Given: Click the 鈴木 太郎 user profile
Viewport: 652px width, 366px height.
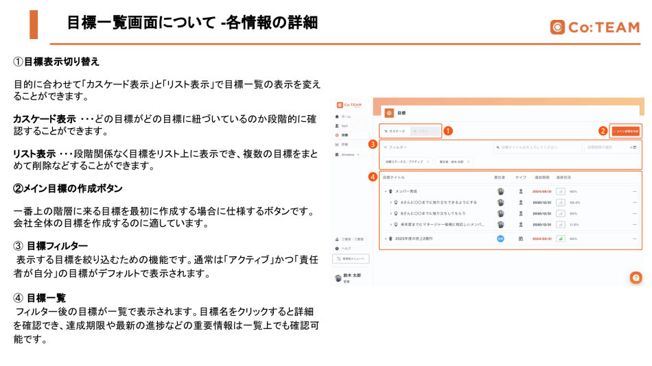Looking at the screenshot, I should tap(349, 278).
